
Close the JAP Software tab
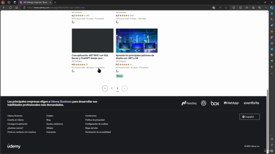(50, 3)
